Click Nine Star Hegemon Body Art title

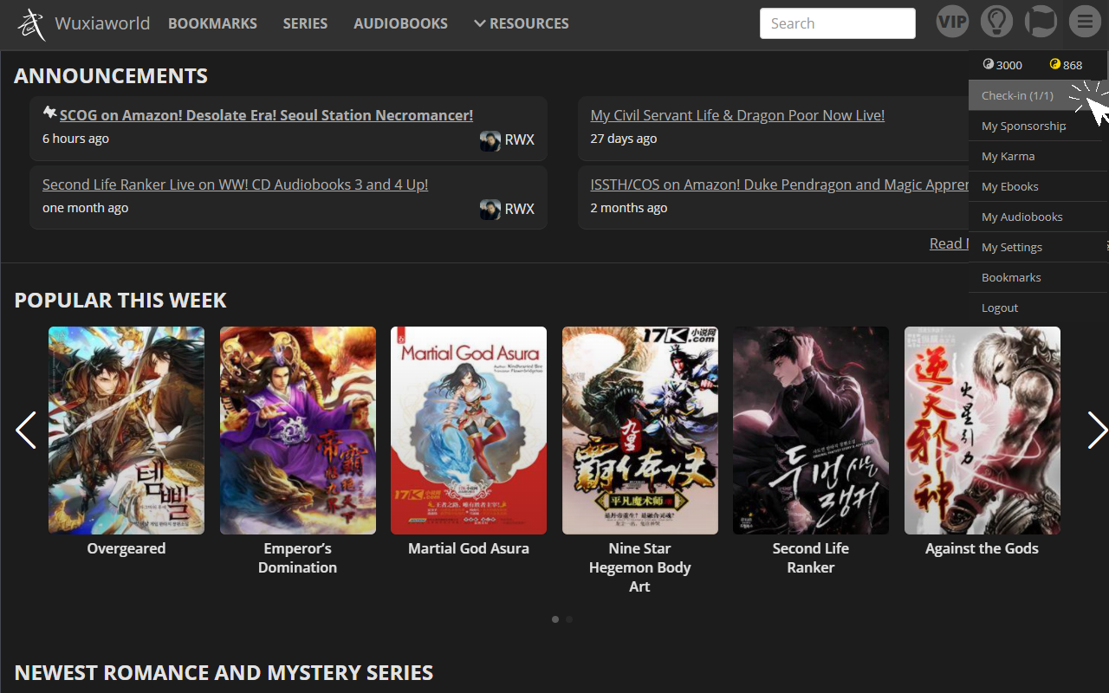click(x=640, y=567)
